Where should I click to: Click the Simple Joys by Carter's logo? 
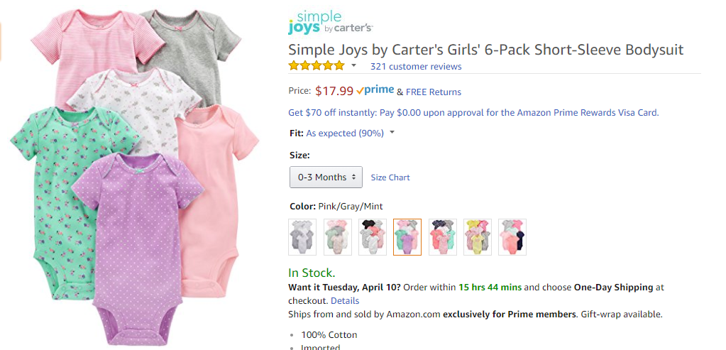click(x=330, y=23)
